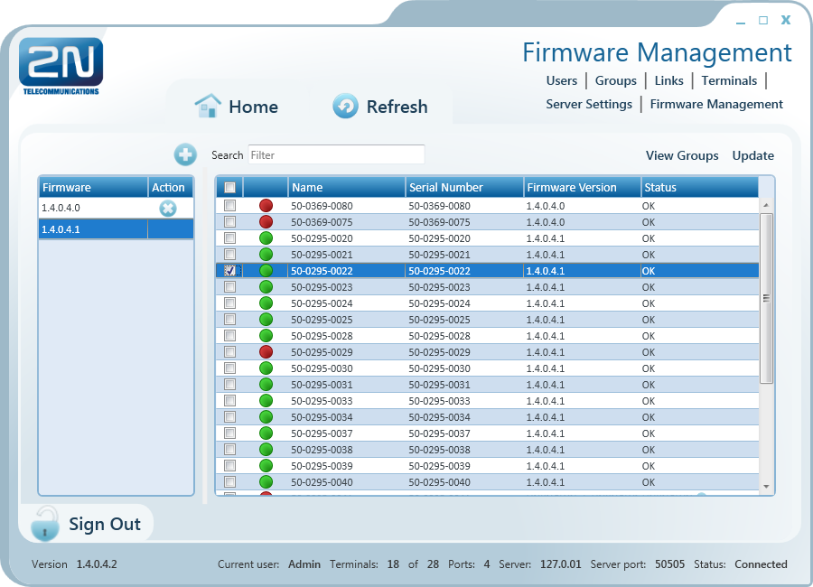Viewport: 813px width, 587px height.
Task: Click the Action column header in left list
Action: click(171, 187)
